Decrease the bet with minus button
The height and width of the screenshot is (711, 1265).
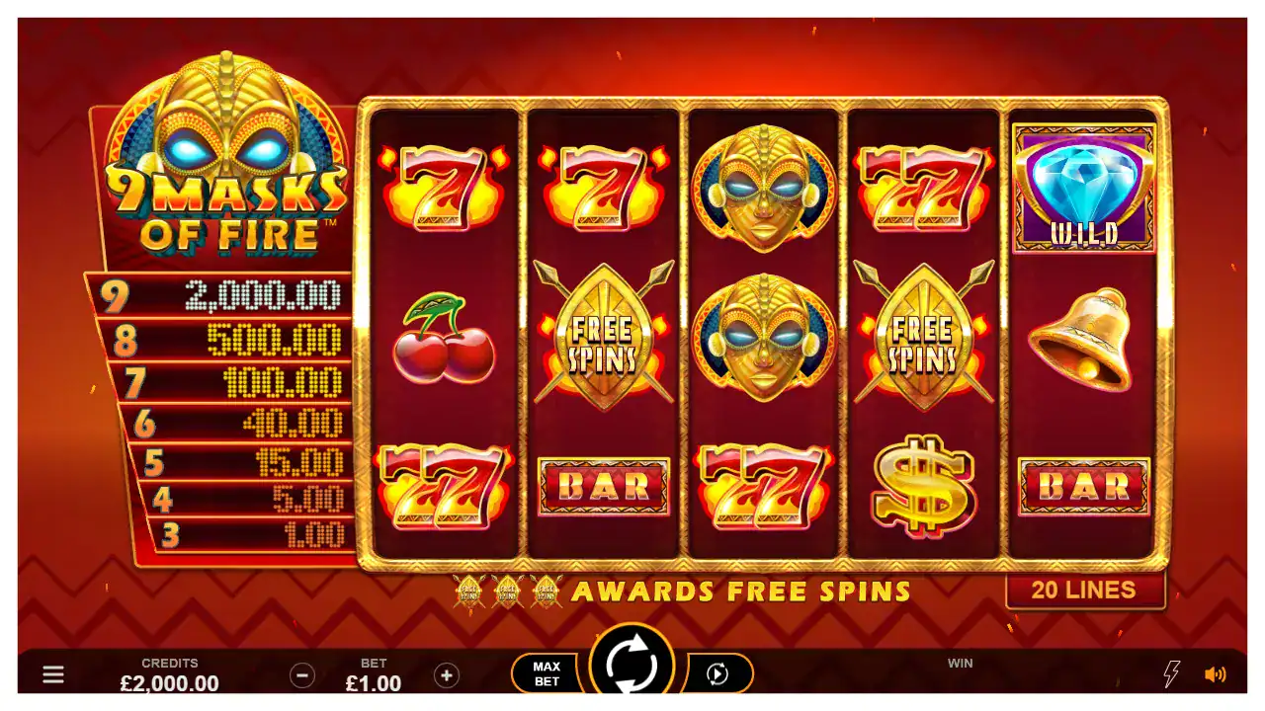[x=302, y=675]
